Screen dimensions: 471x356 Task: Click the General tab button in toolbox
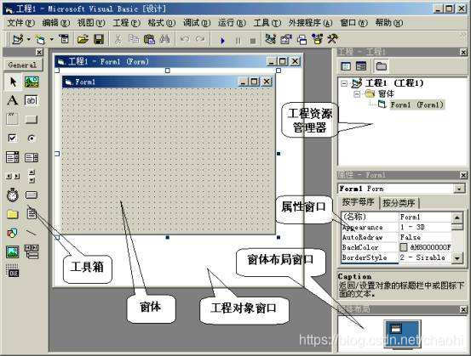23,65
